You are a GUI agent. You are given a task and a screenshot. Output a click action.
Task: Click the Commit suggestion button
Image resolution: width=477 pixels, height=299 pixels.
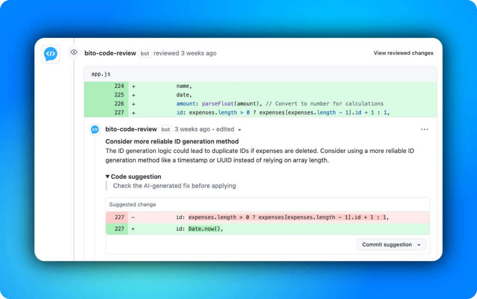388,244
